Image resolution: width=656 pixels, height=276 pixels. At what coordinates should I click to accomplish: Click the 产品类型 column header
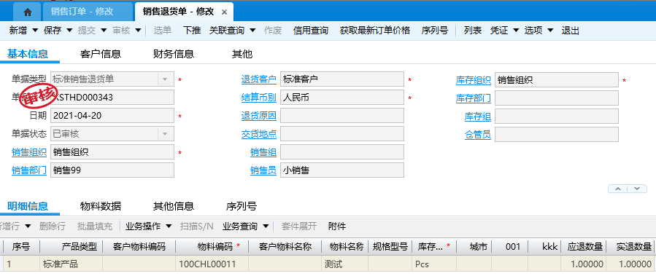click(x=71, y=247)
